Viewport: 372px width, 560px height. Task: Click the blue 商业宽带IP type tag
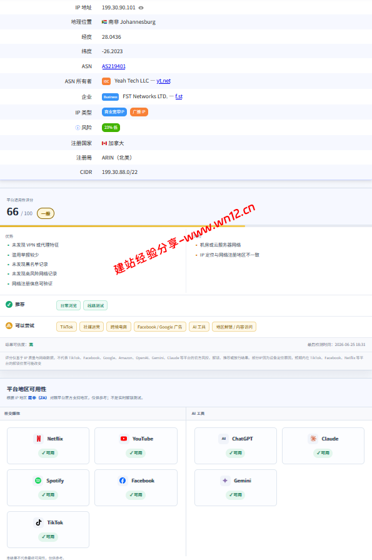coord(114,112)
